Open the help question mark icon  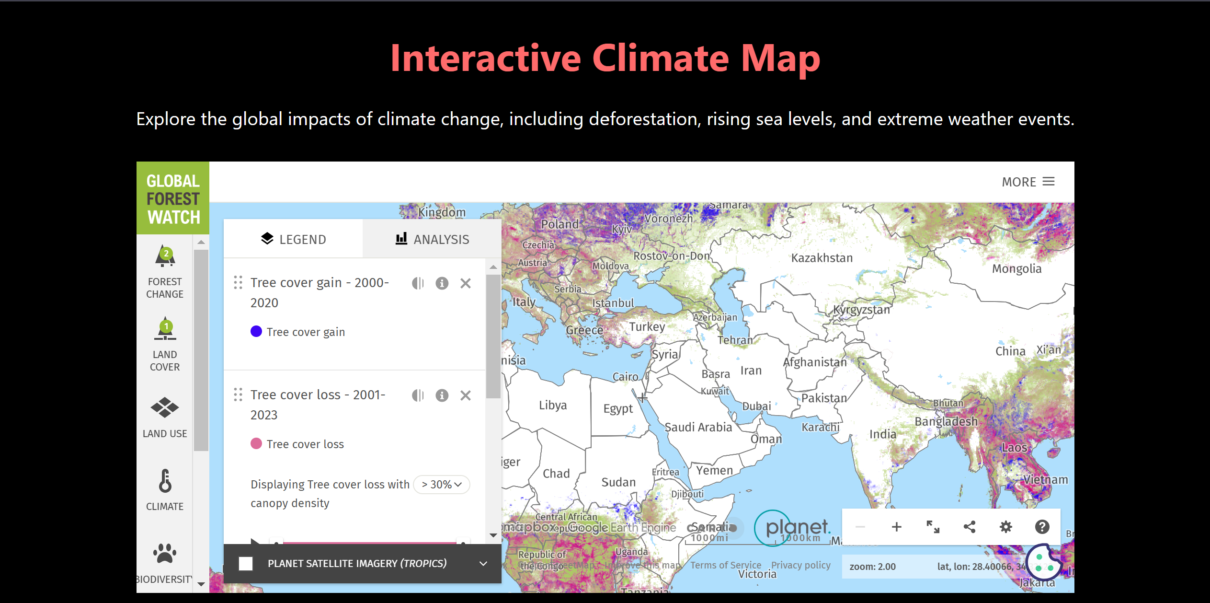[1042, 527]
